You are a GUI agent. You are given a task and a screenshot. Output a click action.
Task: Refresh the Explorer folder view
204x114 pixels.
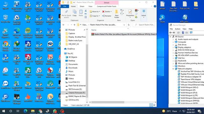click(129, 25)
